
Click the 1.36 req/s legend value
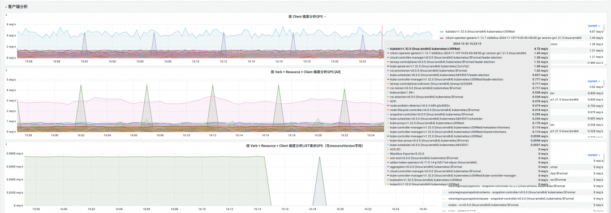[596, 44]
